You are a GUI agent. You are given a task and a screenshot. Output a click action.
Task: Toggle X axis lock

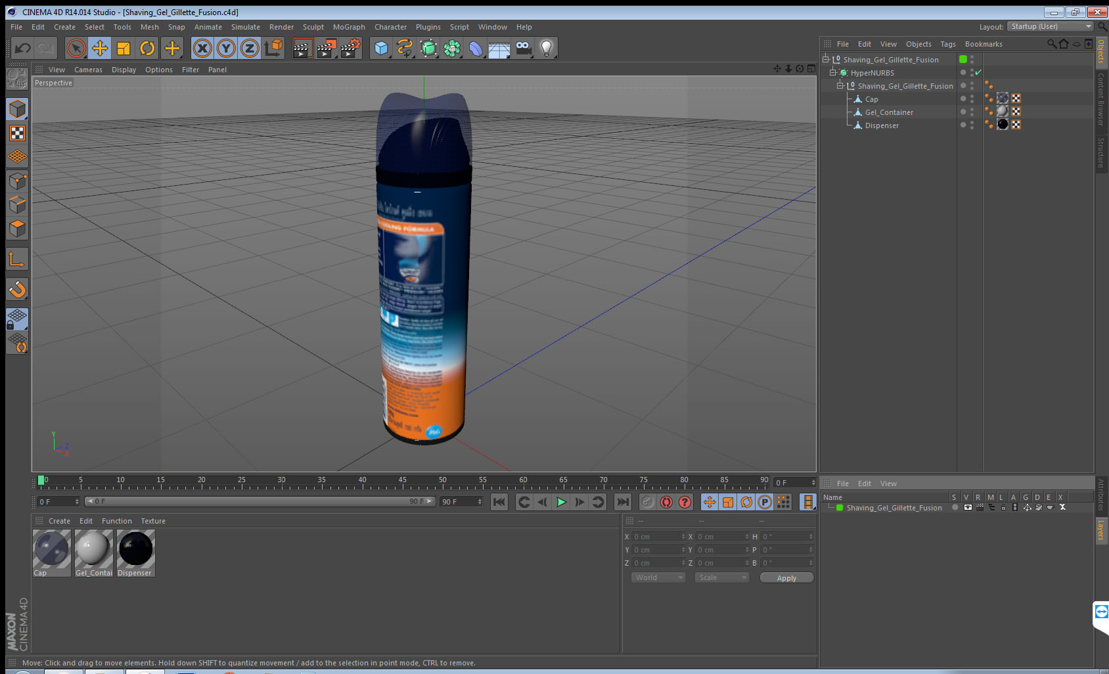tap(202, 48)
